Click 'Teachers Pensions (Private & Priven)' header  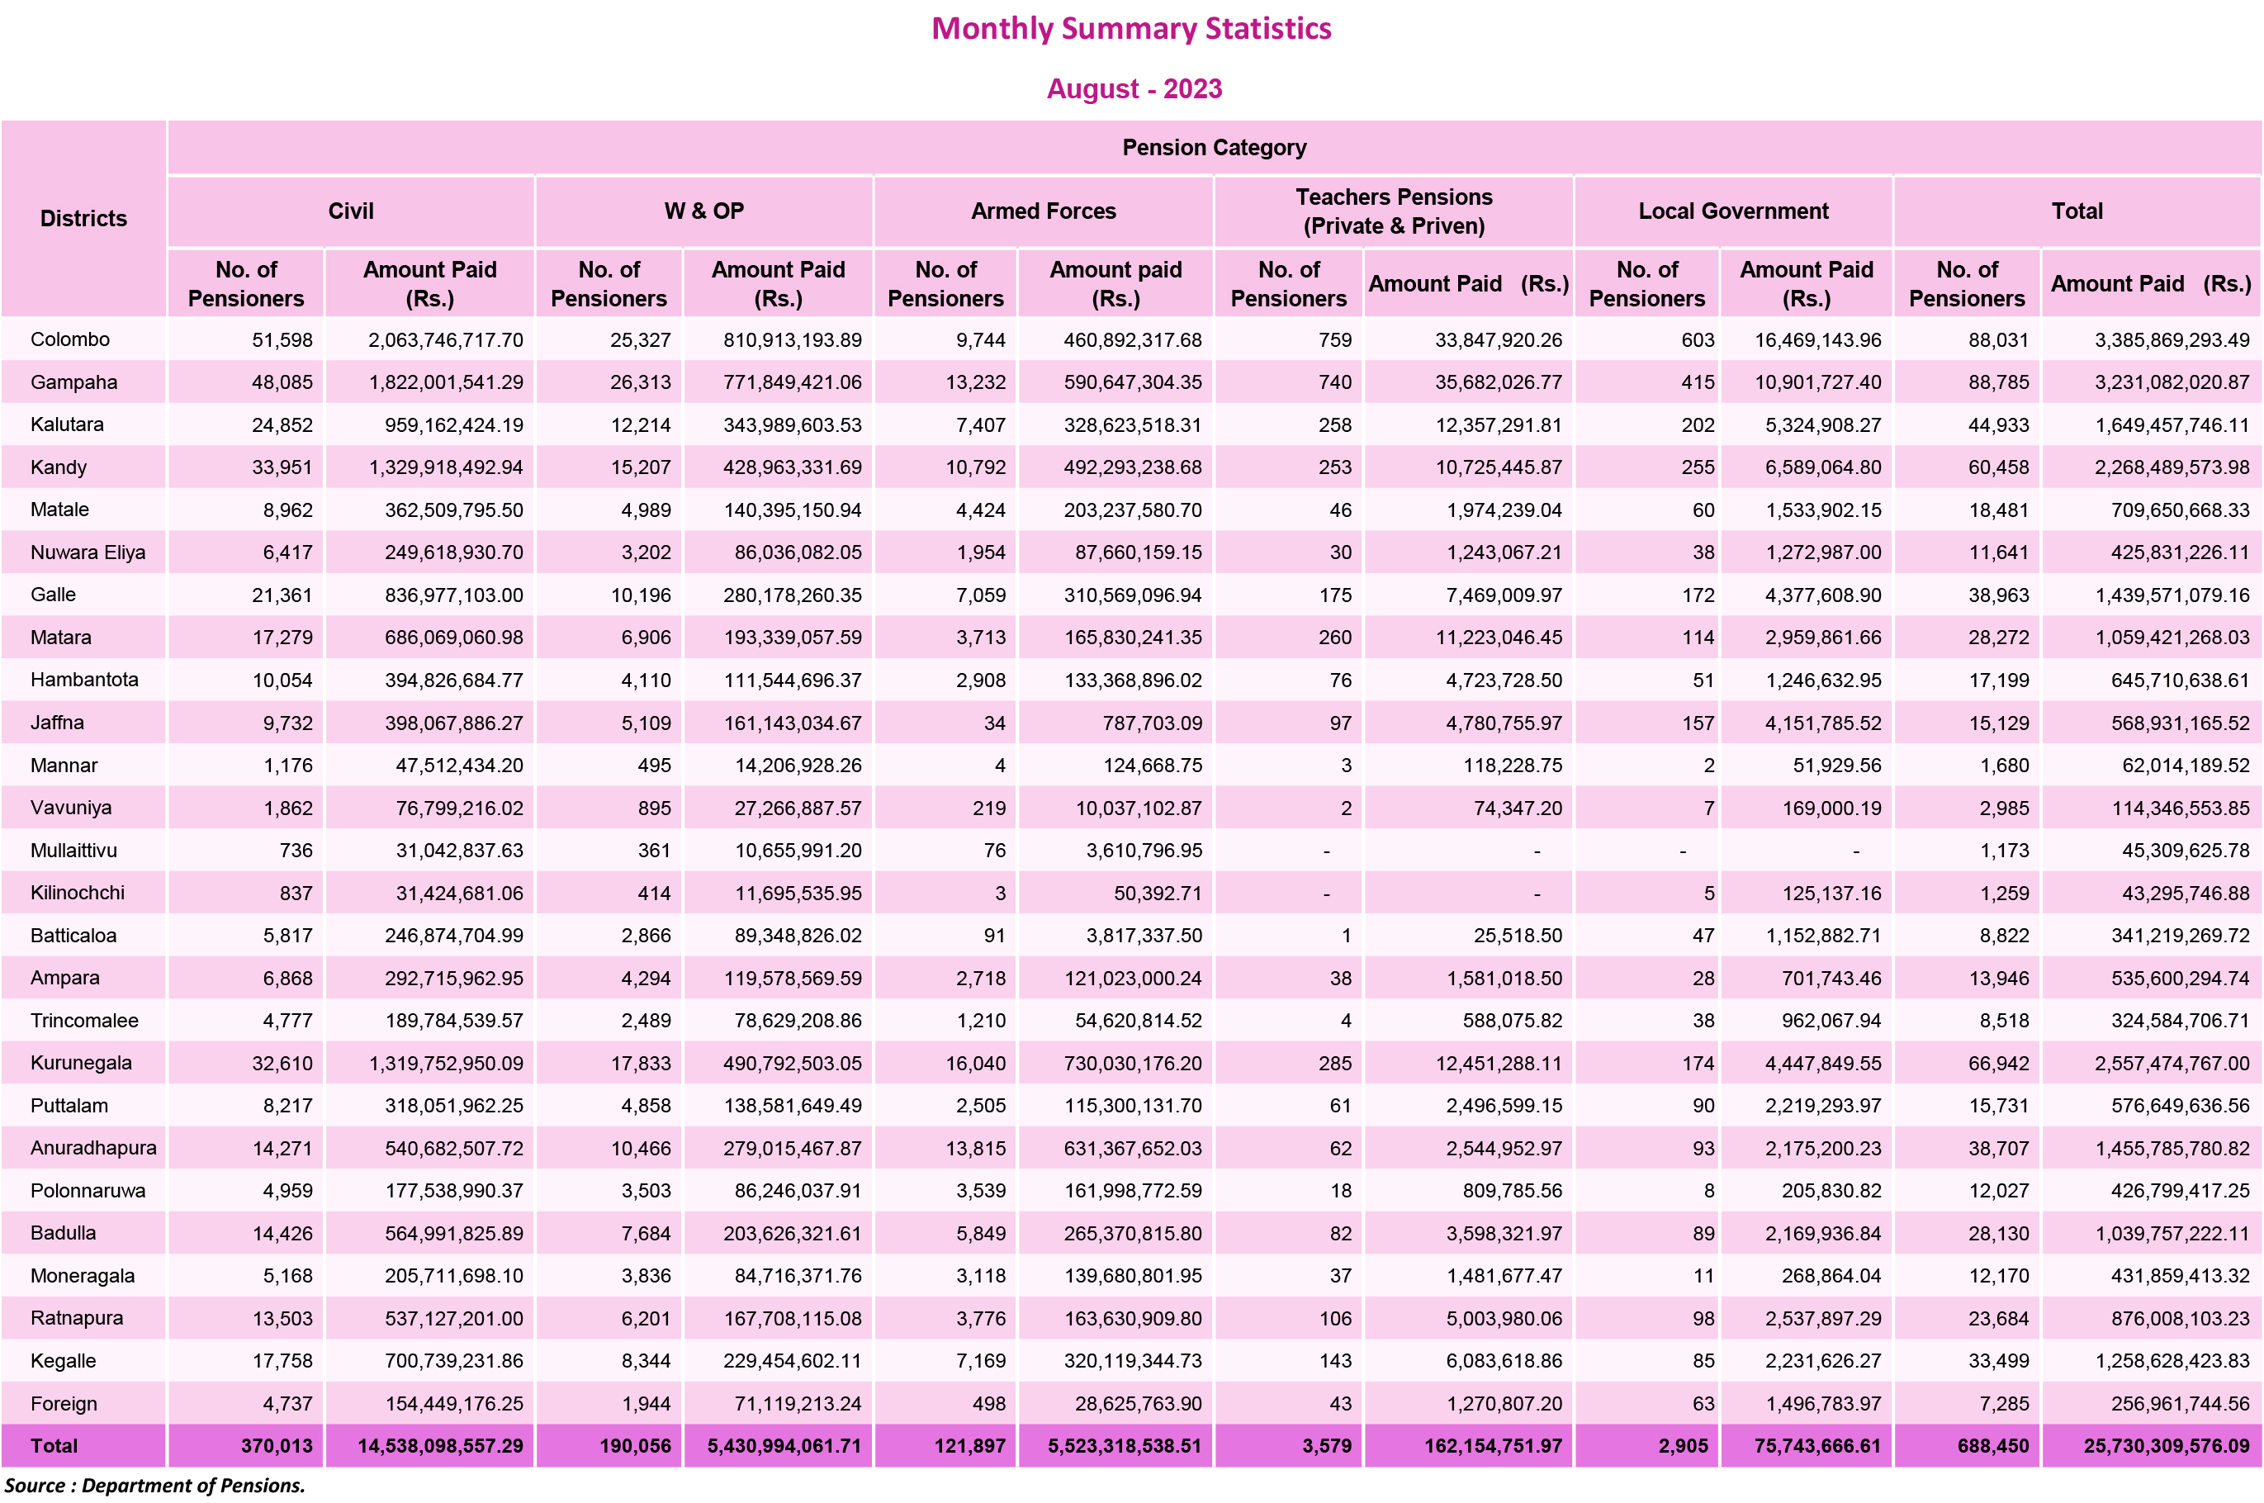[x=1394, y=212]
